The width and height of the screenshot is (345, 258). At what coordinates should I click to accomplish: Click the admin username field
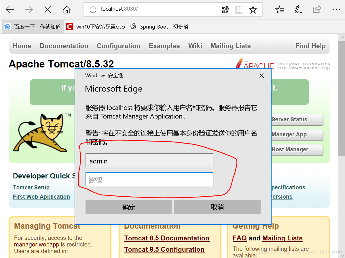click(x=149, y=160)
